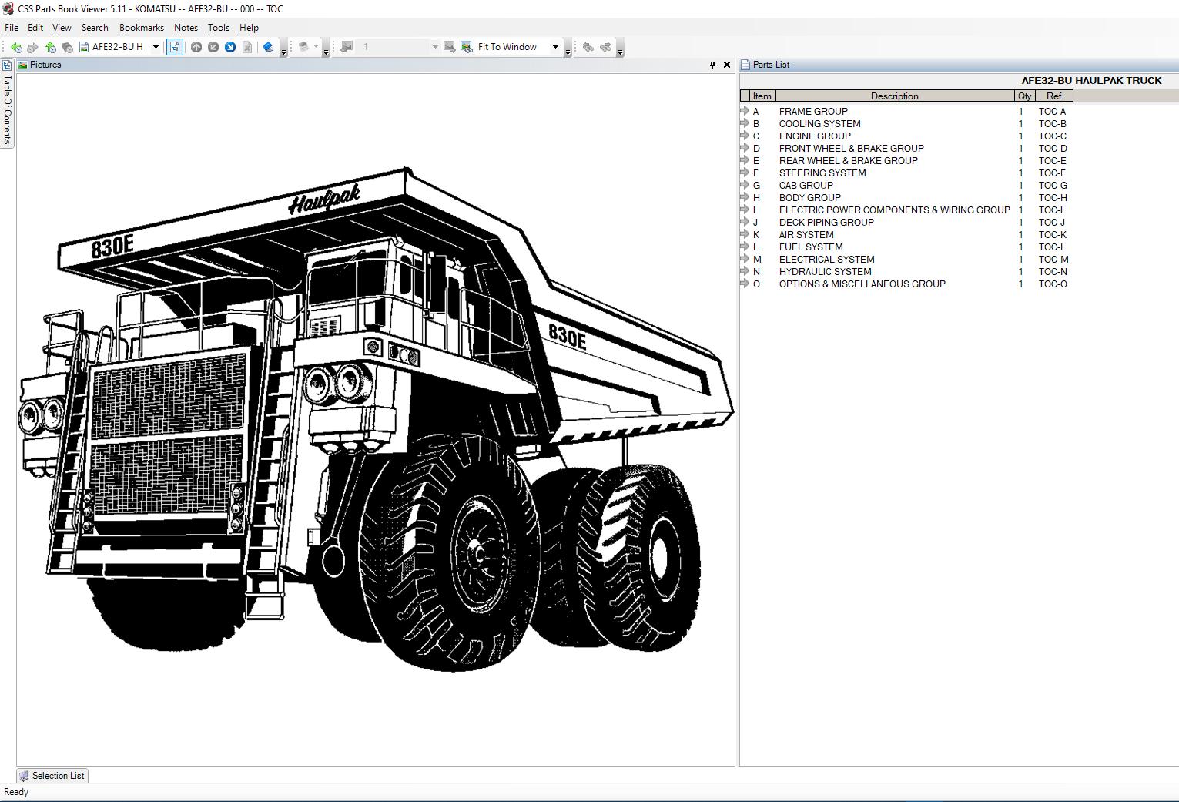Expand the page number selection dropdown
The image size is (1179, 802).
(434, 47)
